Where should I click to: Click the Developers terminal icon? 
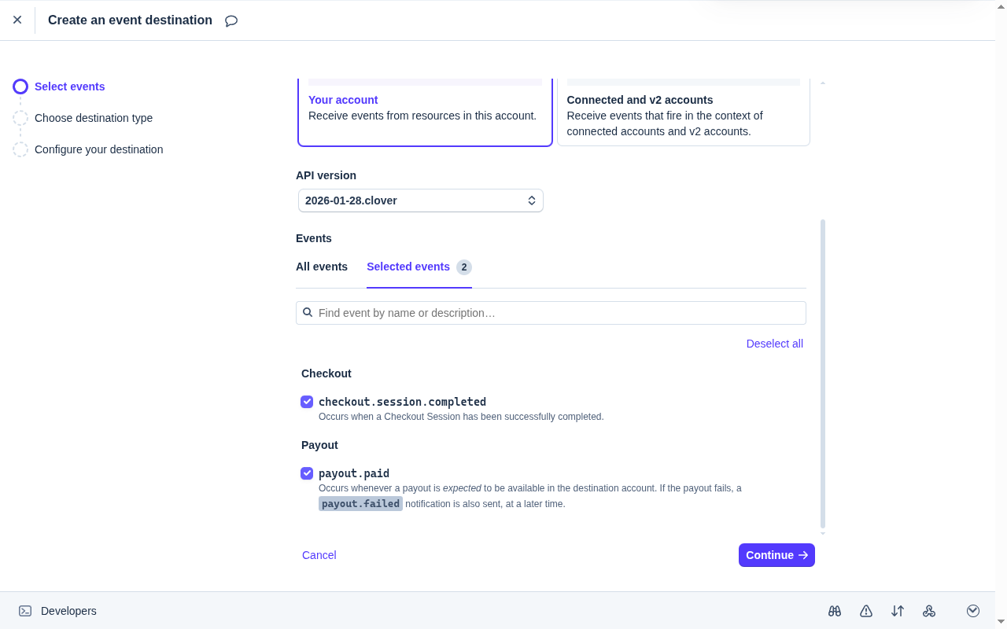pos(25,611)
